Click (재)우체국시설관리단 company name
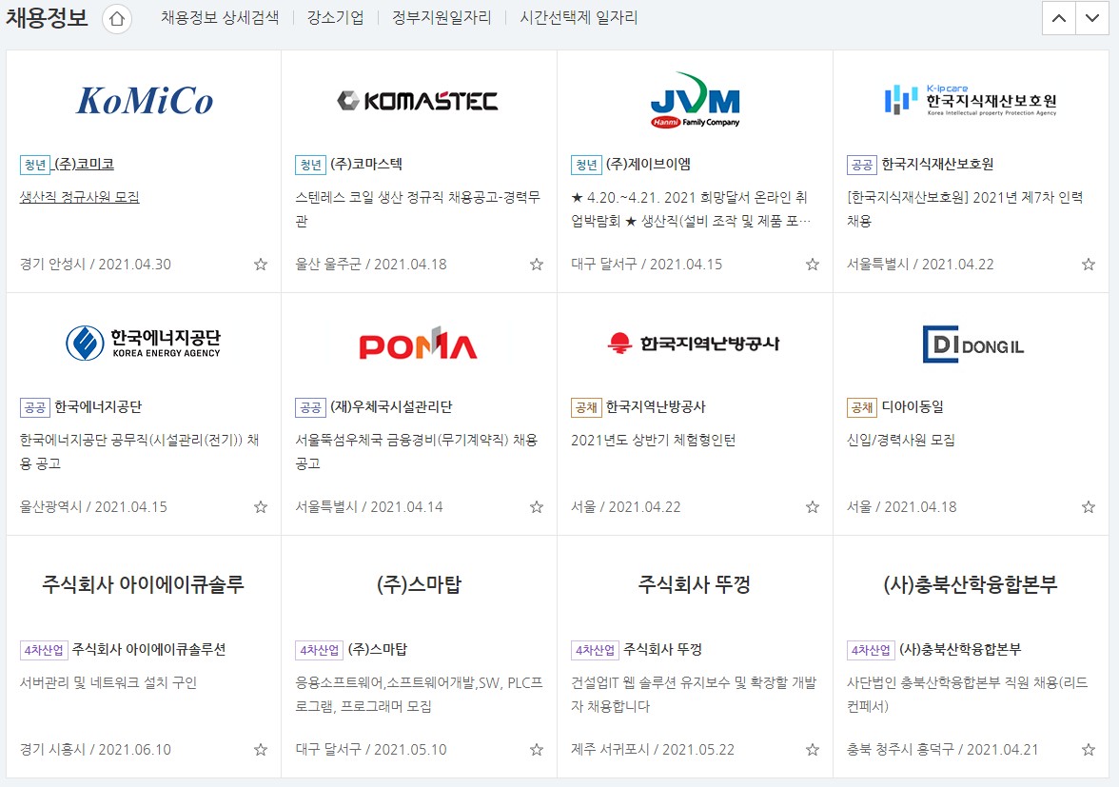Viewport: 1119px width, 787px height. point(391,406)
